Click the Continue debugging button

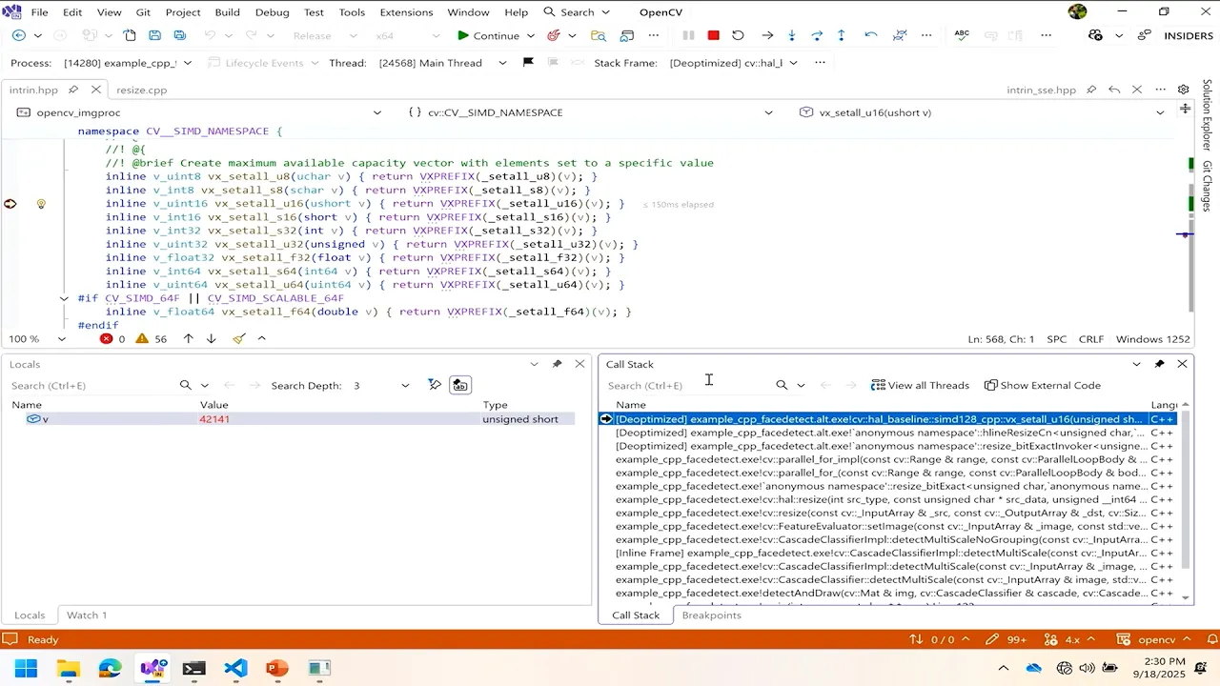[487, 35]
